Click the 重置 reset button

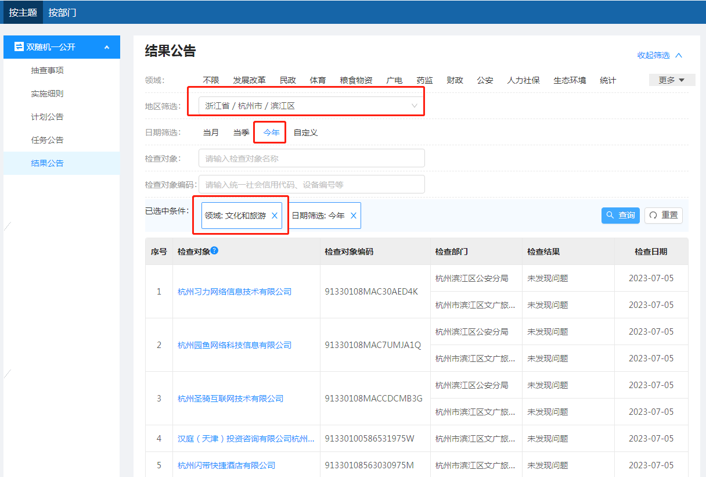[x=663, y=216]
